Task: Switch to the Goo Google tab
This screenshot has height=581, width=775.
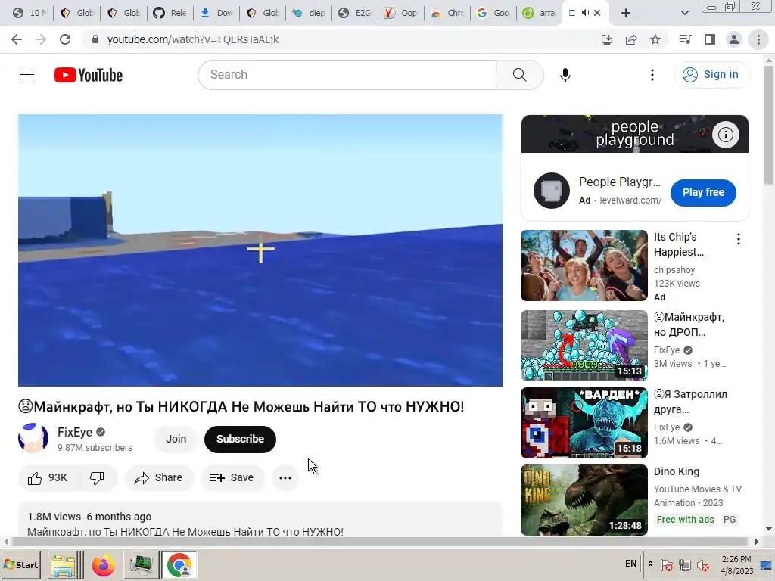Action: [493, 13]
